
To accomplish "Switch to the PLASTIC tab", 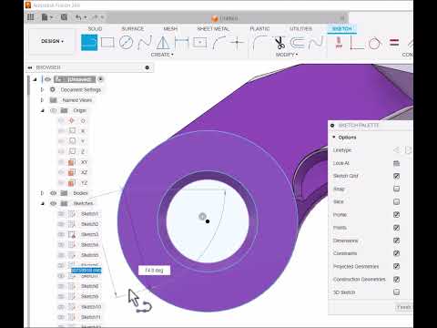I will [x=259, y=28].
